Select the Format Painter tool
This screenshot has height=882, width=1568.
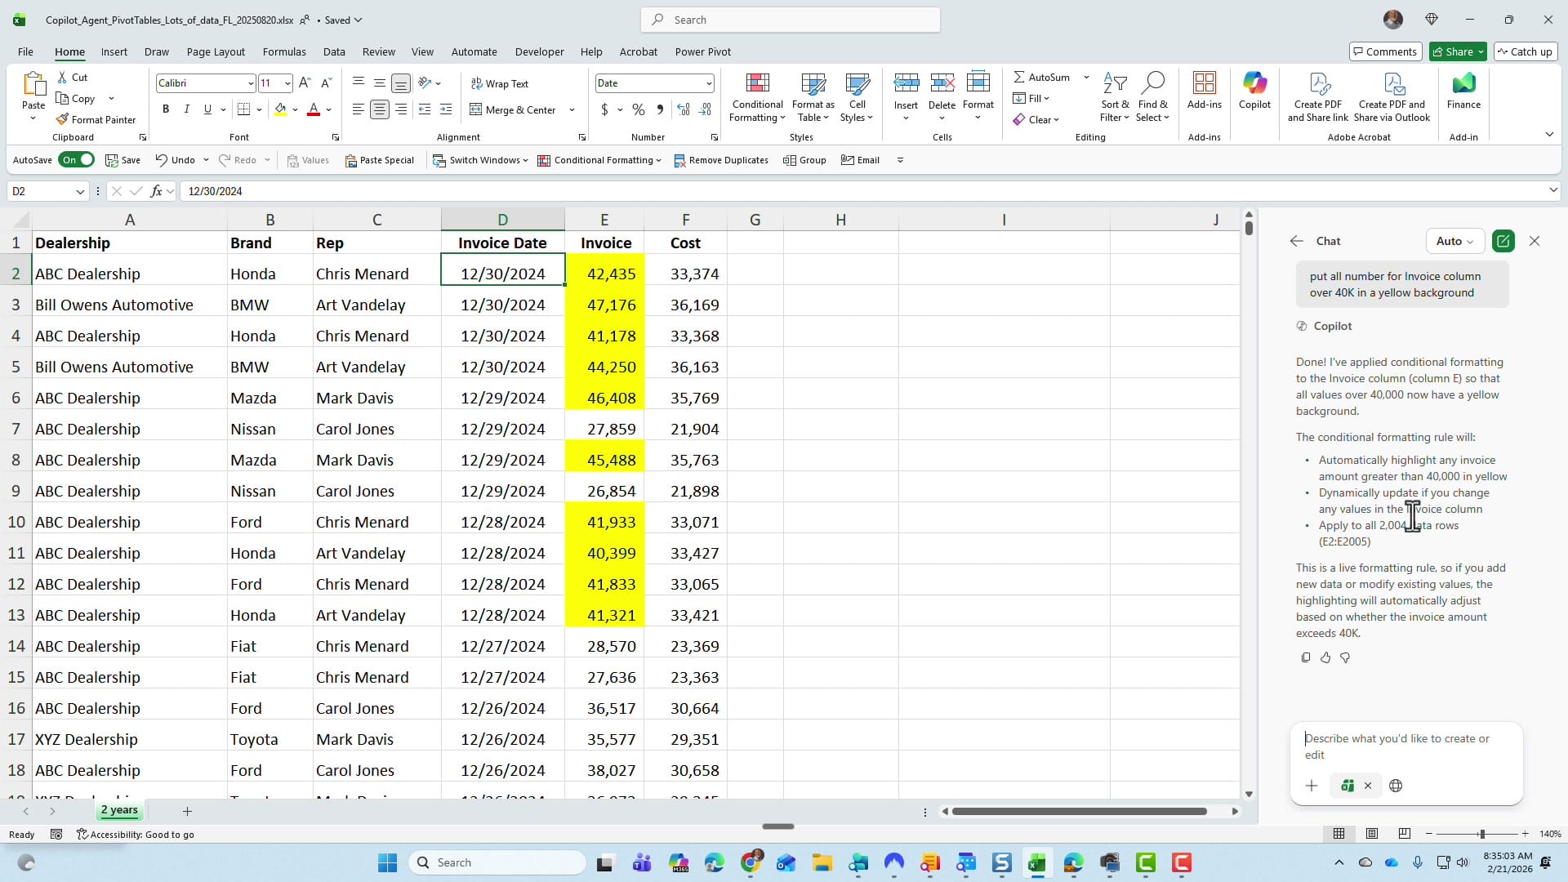(96, 119)
